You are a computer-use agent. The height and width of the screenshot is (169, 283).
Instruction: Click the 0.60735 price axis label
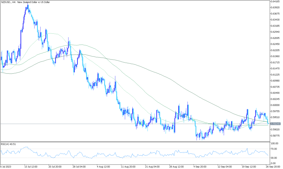276,87
